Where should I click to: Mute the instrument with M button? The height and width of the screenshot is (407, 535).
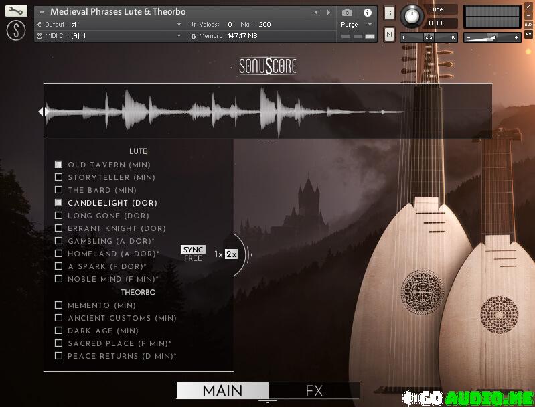pyautogui.click(x=389, y=34)
